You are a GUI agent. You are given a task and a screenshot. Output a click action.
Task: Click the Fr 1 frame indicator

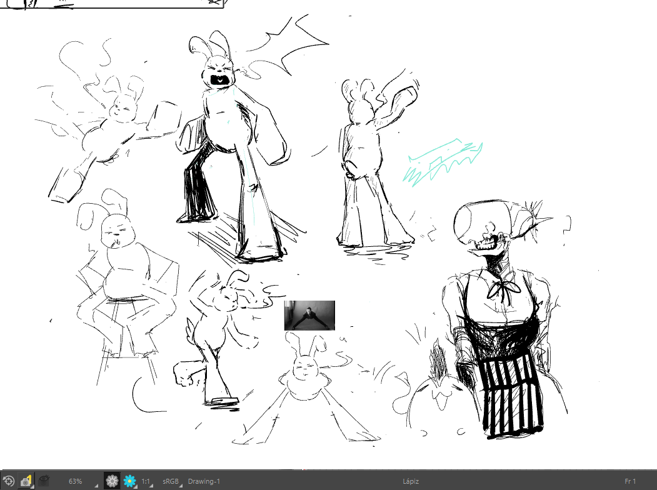629,481
